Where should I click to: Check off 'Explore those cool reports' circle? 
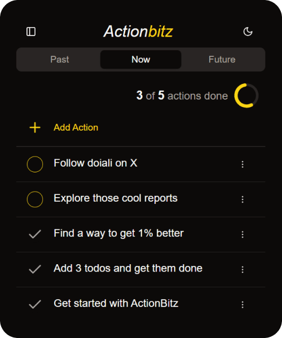point(35,199)
